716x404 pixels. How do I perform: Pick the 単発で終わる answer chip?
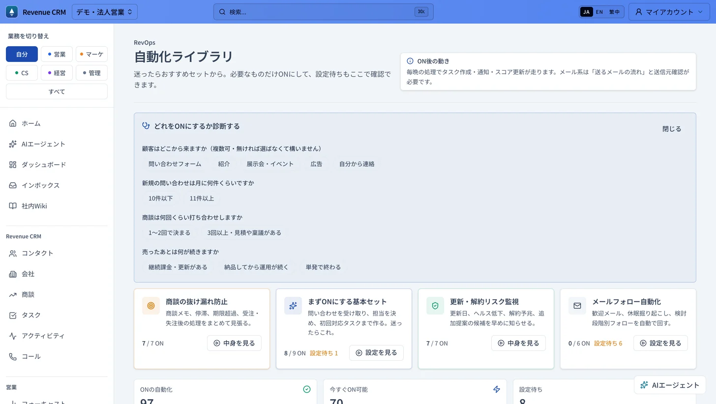(323, 267)
